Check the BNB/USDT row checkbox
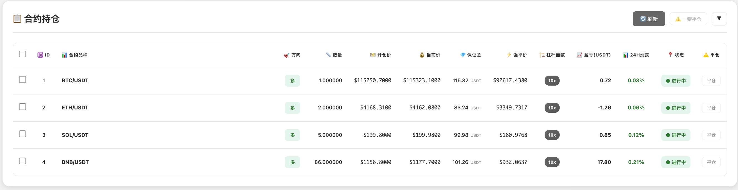This screenshot has width=738, height=190. click(x=23, y=161)
